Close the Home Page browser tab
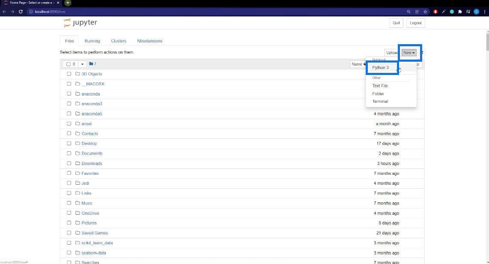The height and width of the screenshot is (264, 489). (58, 3)
